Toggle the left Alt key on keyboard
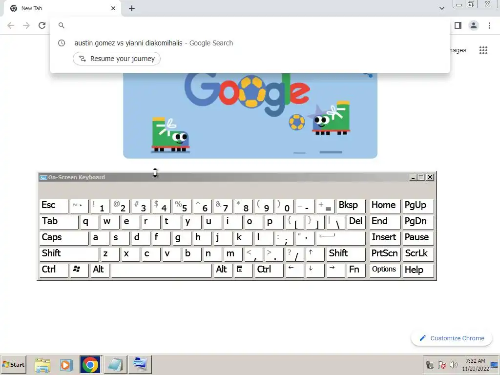 [x=100, y=270]
